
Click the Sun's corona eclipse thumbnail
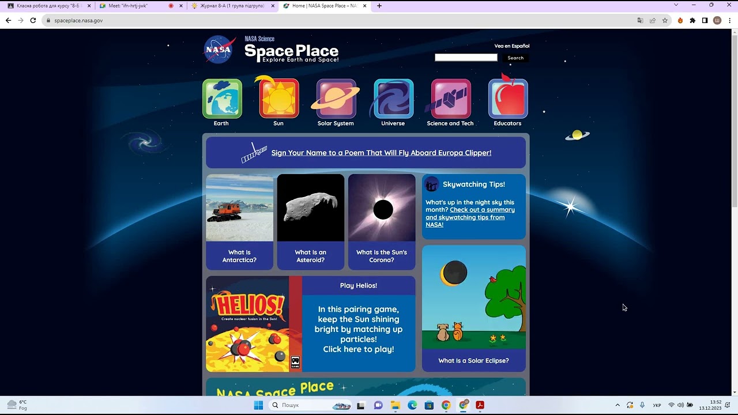point(382,207)
